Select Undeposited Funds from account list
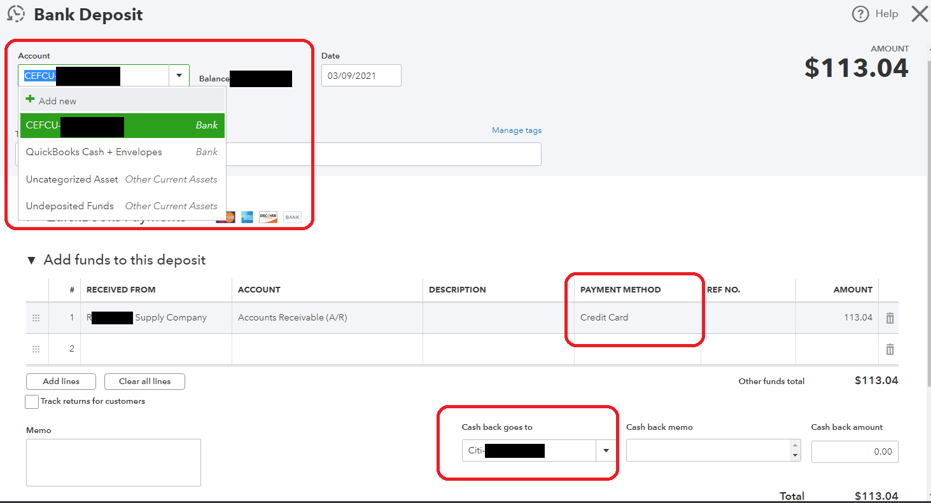The height and width of the screenshot is (503, 931). (x=69, y=205)
